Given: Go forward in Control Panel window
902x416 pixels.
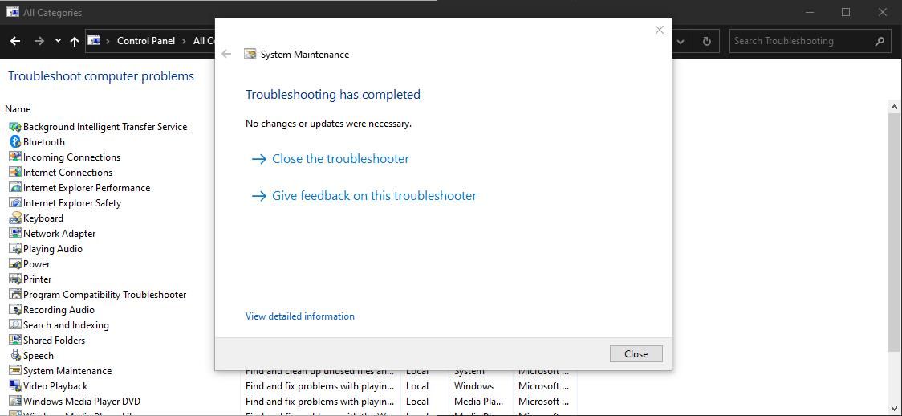Looking at the screenshot, I should click(x=39, y=41).
